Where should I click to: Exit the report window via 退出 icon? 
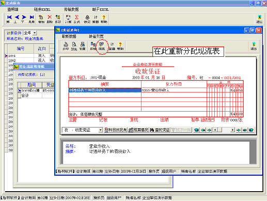(259, 19)
